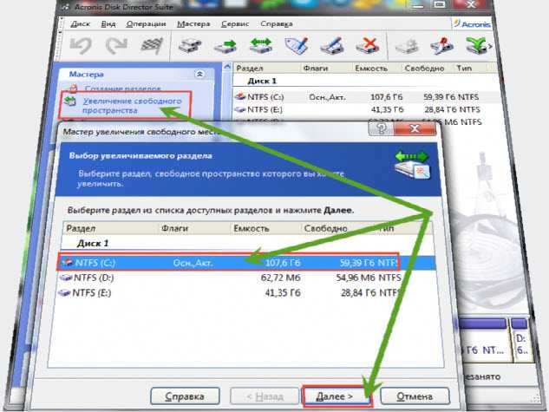The height and width of the screenshot is (412, 549).
Task: Click 62,72 Мб capacity cell in wizard list
Action: pyautogui.click(x=280, y=278)
